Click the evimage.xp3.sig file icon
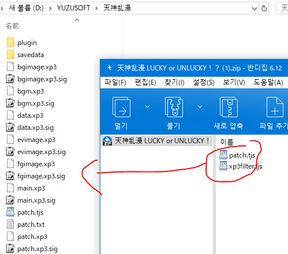 10,151
